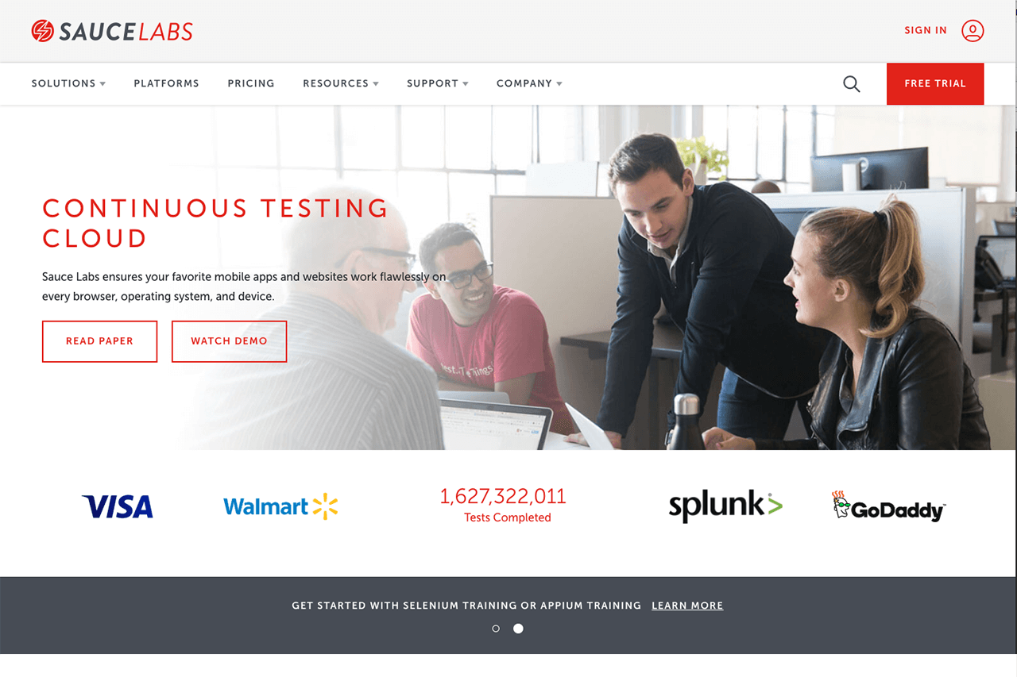
Task: Select the first carousel dot indicator
Action: click(496, 629)
